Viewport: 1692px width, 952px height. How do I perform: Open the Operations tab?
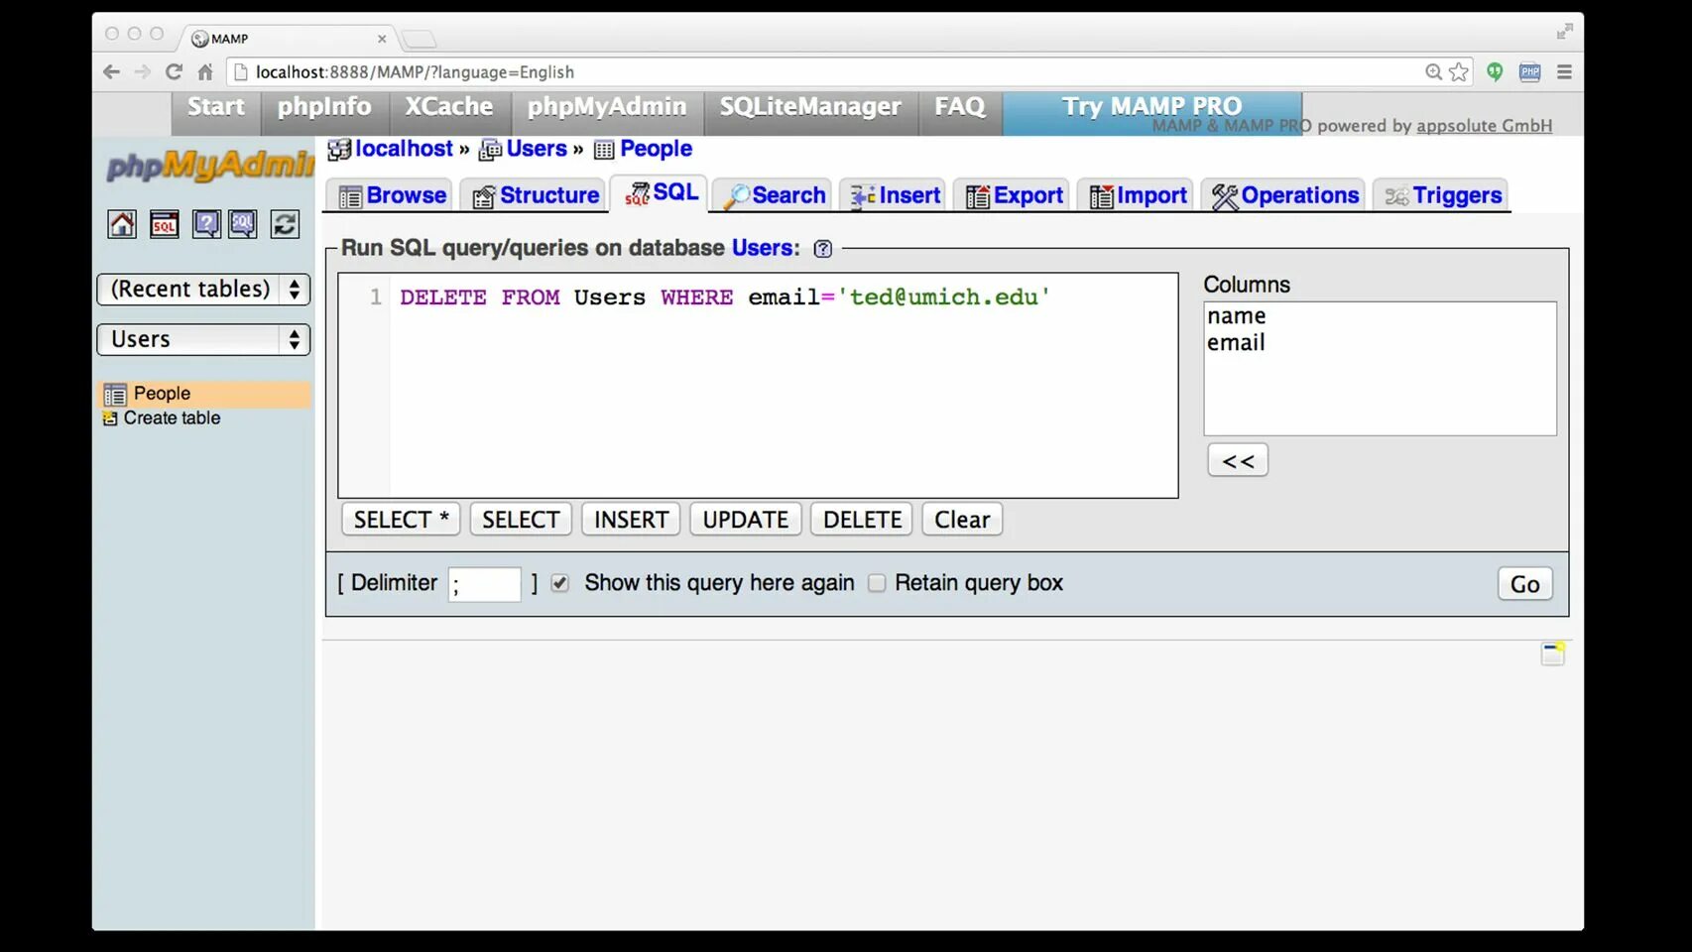point(1284,195)
